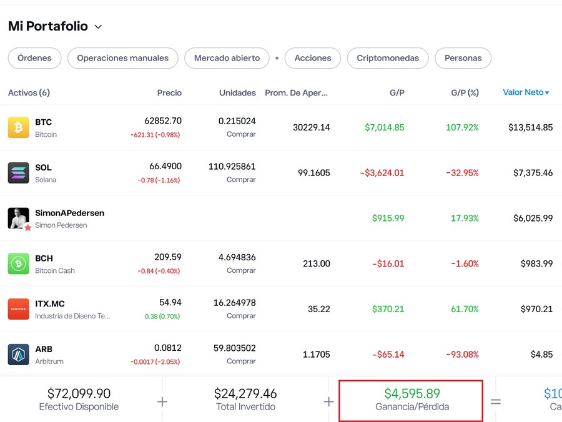Click the SOL price 66.4900
This screenshot has width=562, height=422.
coord(165,166)
